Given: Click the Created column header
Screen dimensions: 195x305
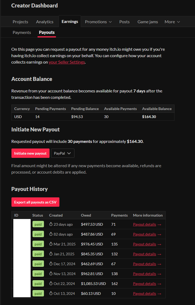Looking at the screenshot, I should (56, 215).
